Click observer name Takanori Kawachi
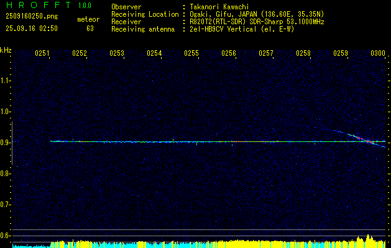Image resolution: width=391 pixels, height=248 pixels. pyautogui.click(x=219, y=7)
